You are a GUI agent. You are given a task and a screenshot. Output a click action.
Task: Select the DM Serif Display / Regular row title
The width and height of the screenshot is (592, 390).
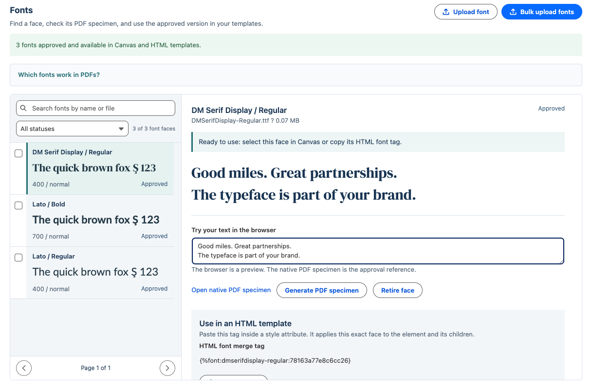[73, 152]
